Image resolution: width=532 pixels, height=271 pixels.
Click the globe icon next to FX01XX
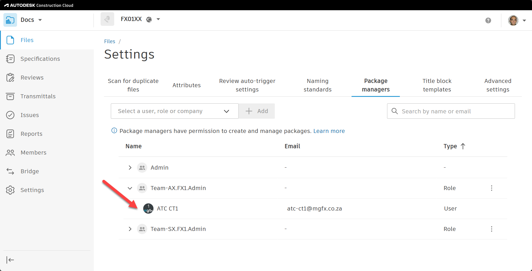click(149, 19)
